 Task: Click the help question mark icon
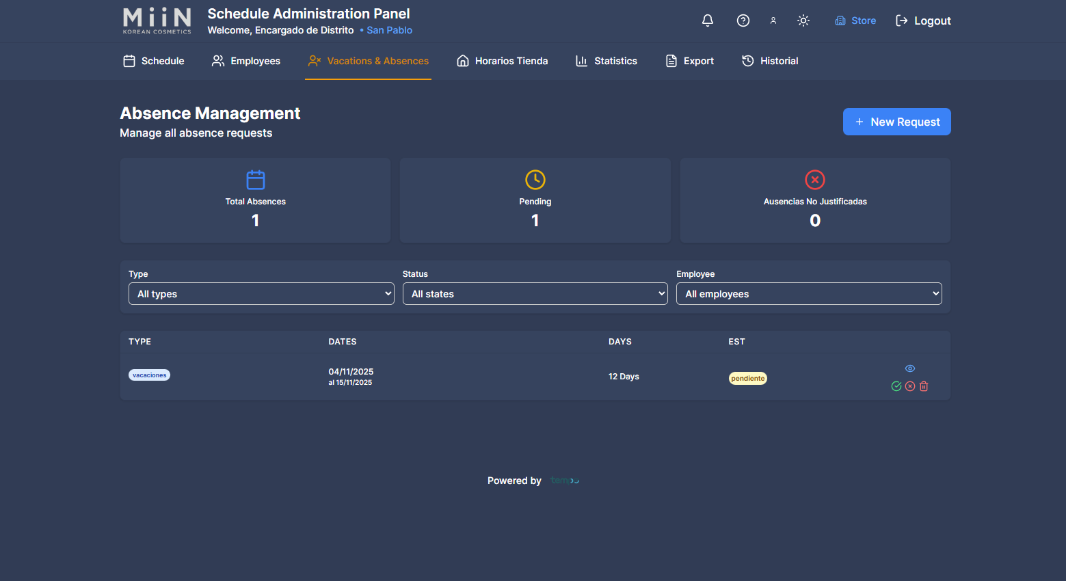[743, 21]
